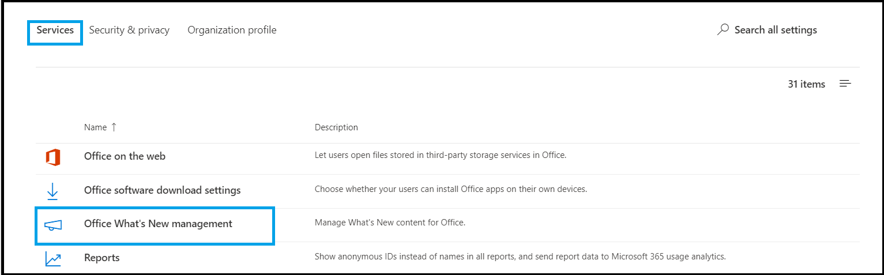This screenshot has height=275, width=884.
Task: Click the magnifying glass search icon
Action: pos(723,30)
